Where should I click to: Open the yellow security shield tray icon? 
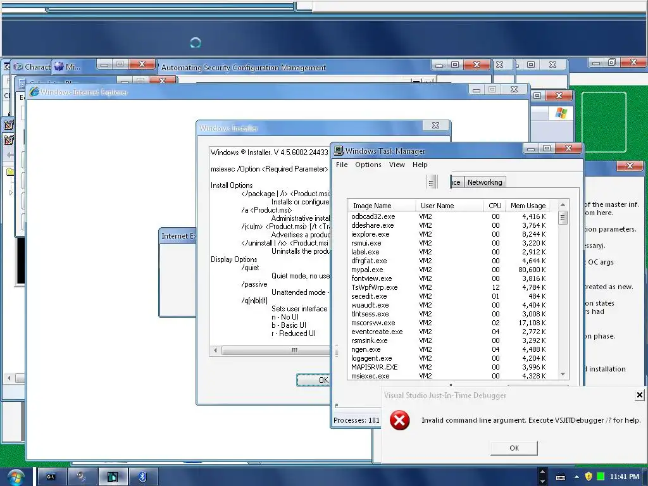[589, 477]
